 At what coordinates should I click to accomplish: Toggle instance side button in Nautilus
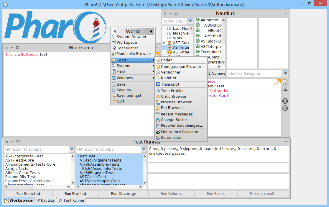click(x=285, y=101)
